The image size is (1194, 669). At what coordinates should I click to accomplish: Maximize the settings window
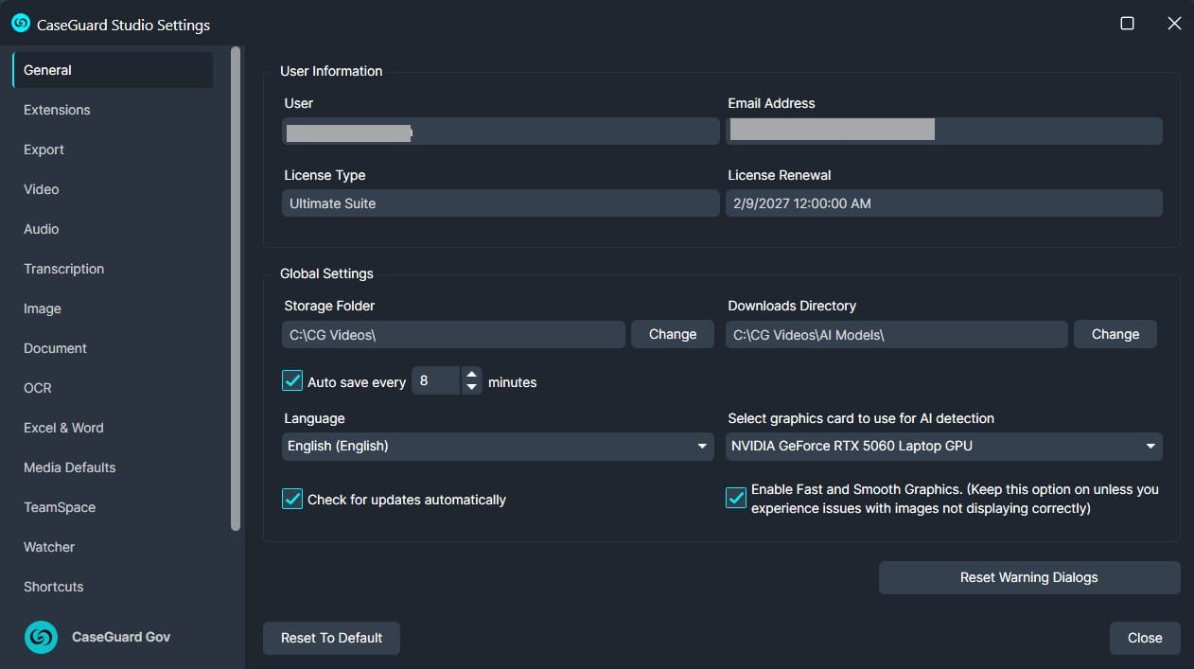(1127, 24)
